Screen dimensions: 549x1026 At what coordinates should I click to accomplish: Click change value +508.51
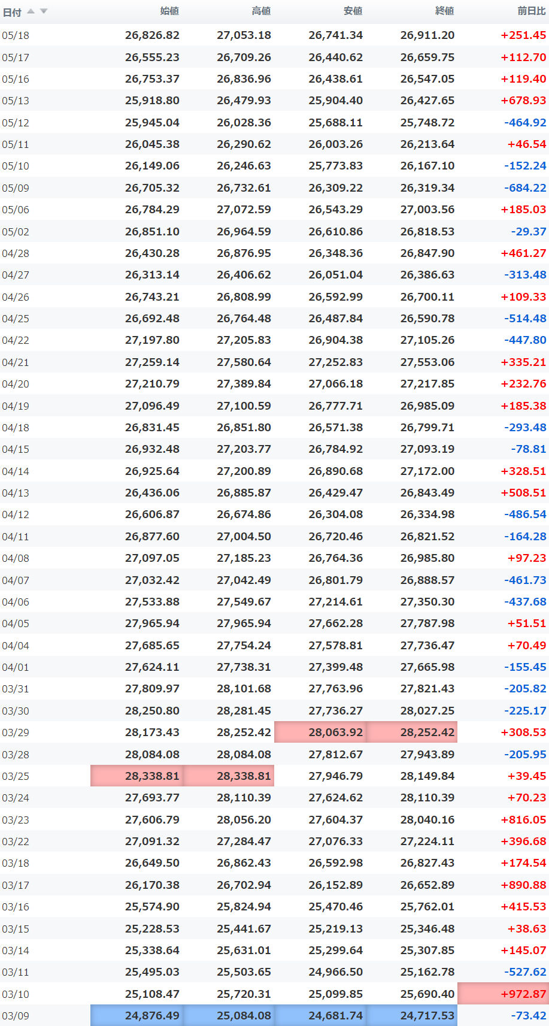pyautogui.click(x=523, y=493)
